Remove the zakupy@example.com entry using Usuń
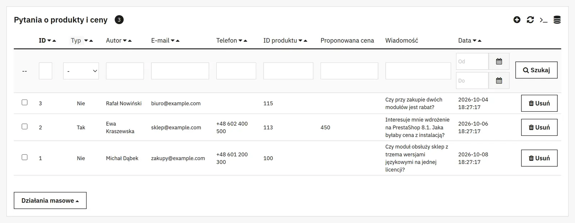575x223 pixels. click(x=539, y=158)
